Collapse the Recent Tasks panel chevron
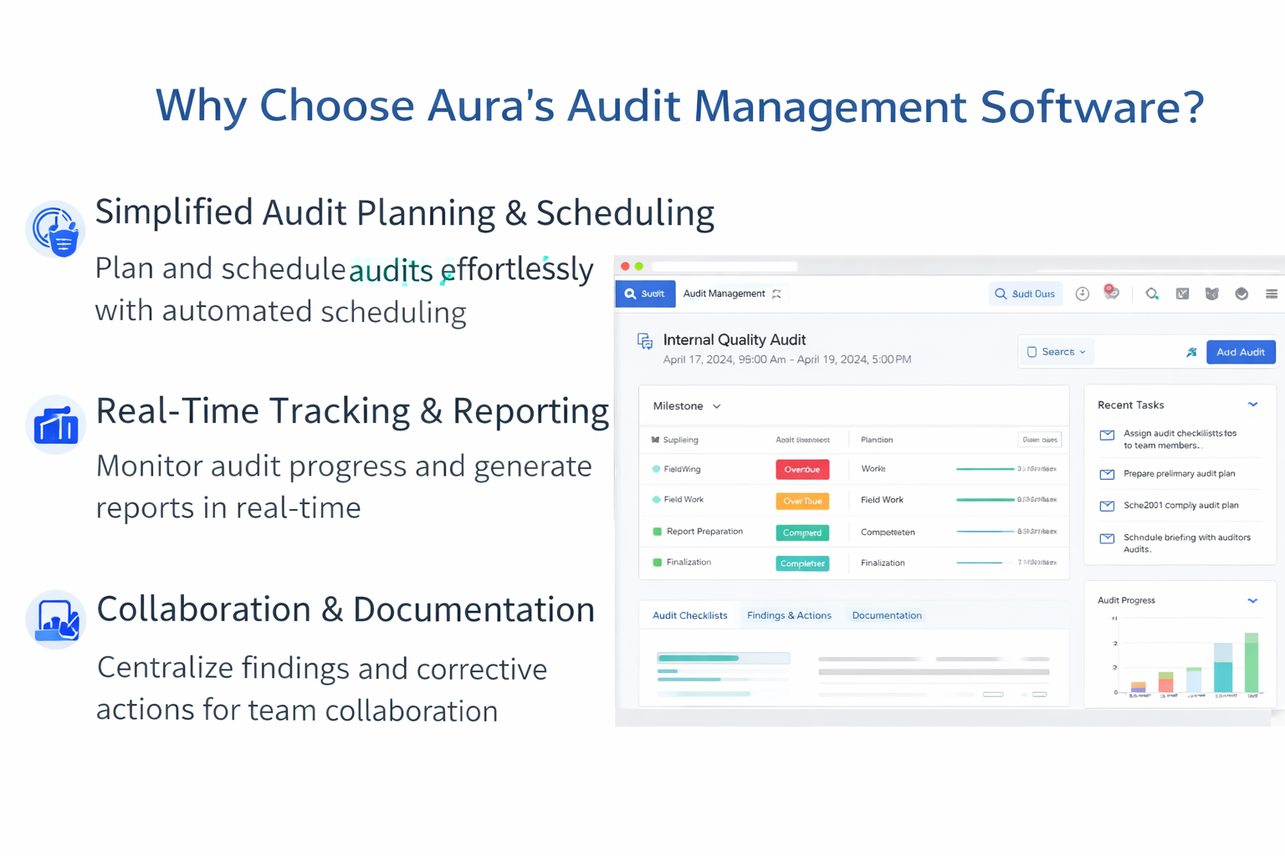 point(1252,405)
